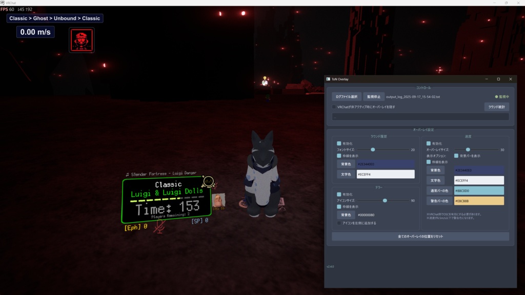Click the circular compass icon above the Classic overlay

coord(208,183)
